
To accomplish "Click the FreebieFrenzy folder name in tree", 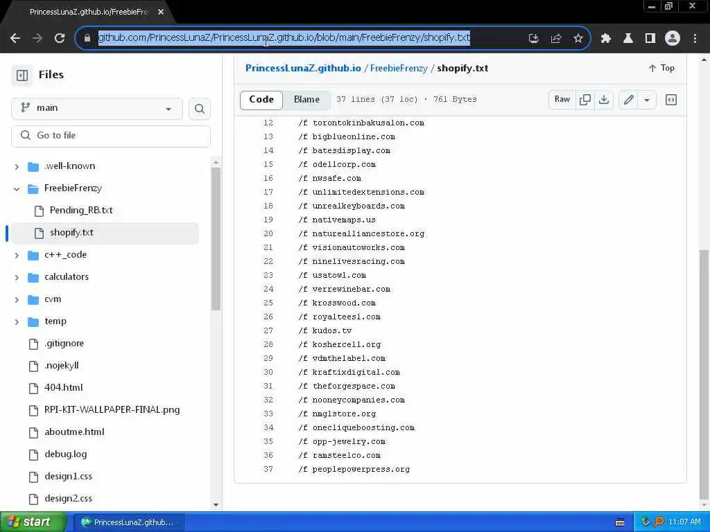I will 73,188.
